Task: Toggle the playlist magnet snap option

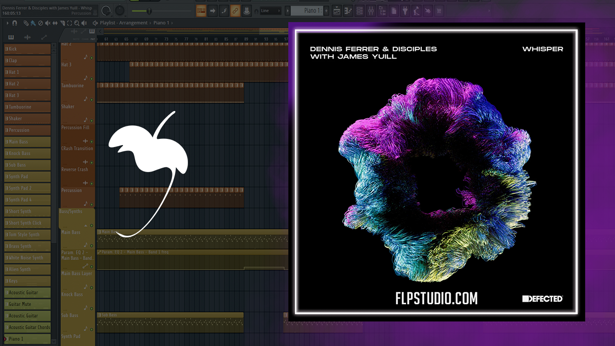Action: (x=14, y=23)
